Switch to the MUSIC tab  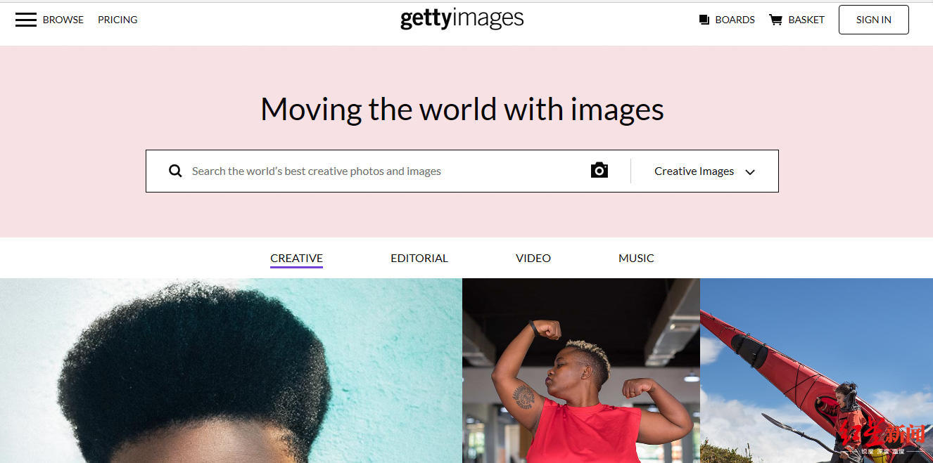point(636,259)
